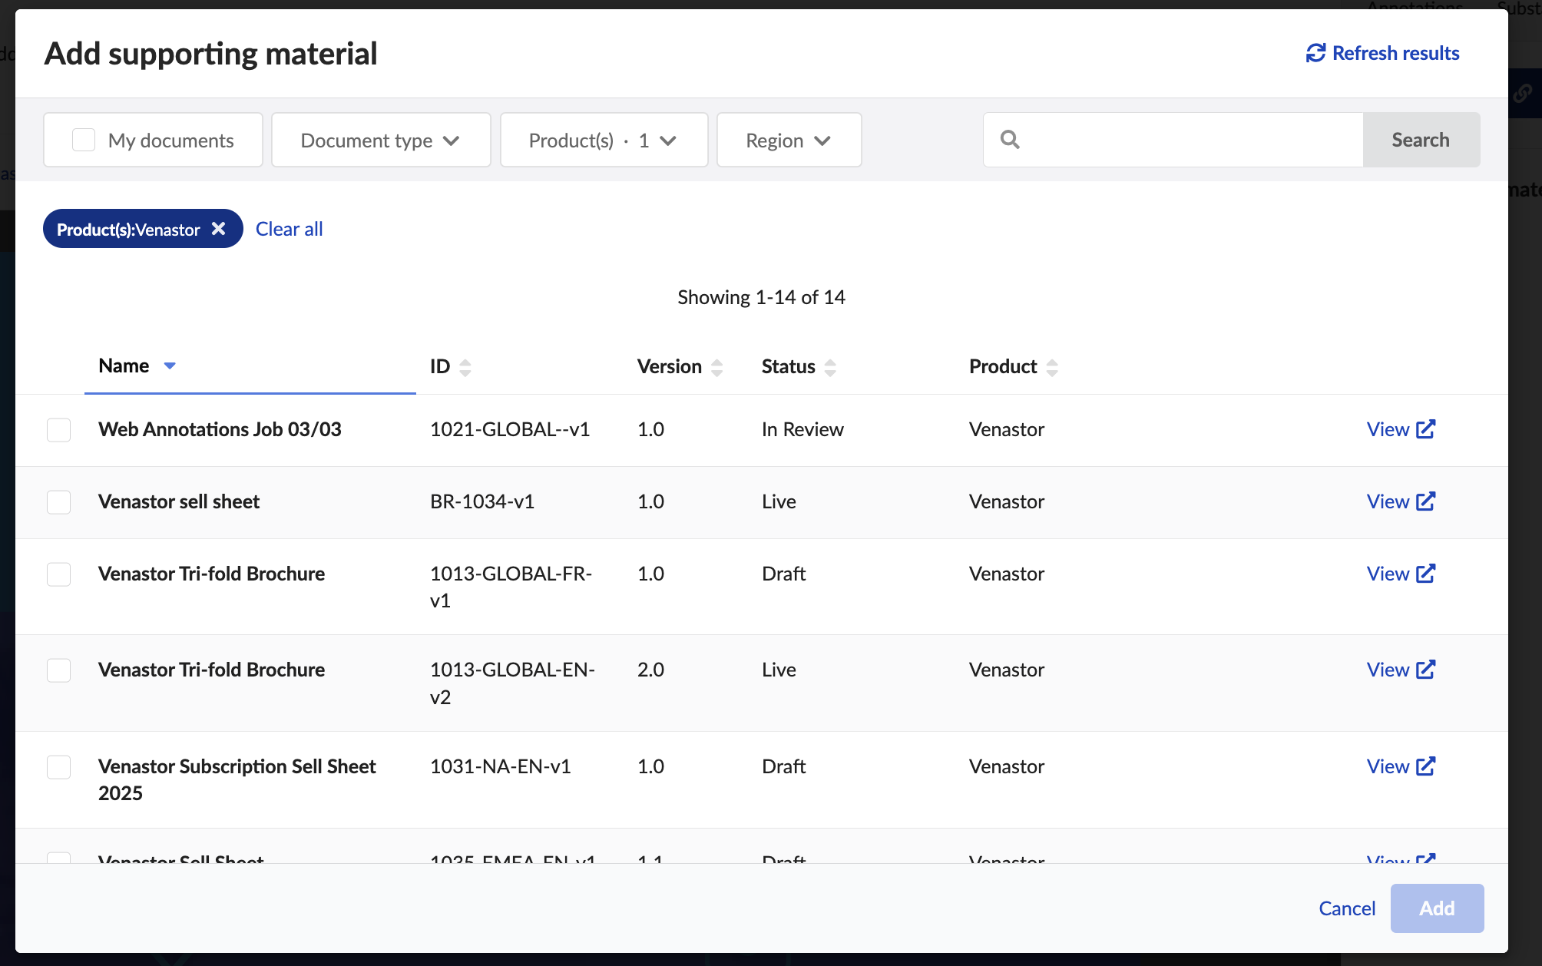Click the Clear all link
The width and height of the screenshot is (1542, 966).
click(x=289, y=229)
